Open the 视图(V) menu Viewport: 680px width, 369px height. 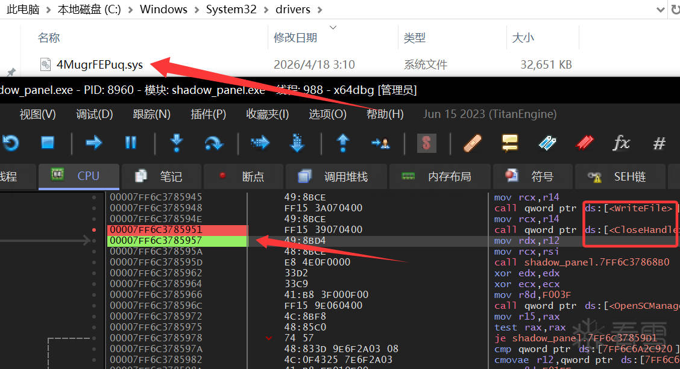[x=38, y=114]
